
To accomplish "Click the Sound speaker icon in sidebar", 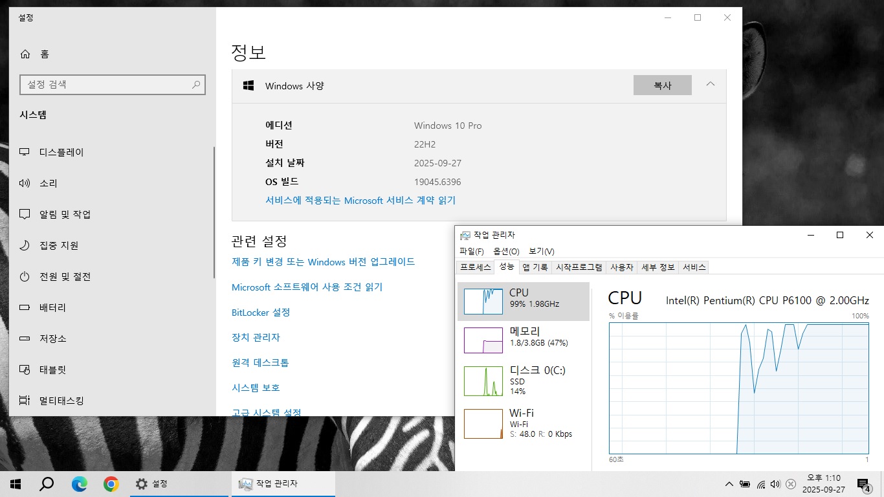I will (x=25, y=183).
